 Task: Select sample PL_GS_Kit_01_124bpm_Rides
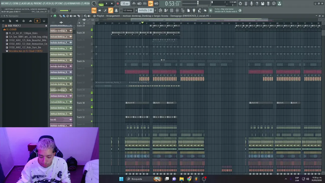tap(23, 33)
